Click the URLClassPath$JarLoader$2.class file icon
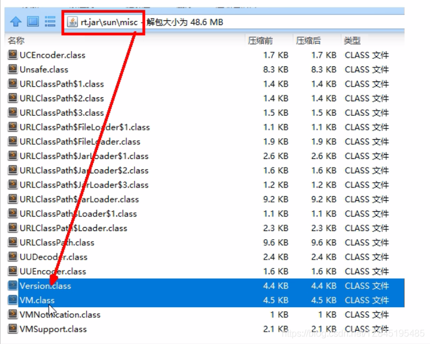The image size is (430, 344). coord(12,170)
